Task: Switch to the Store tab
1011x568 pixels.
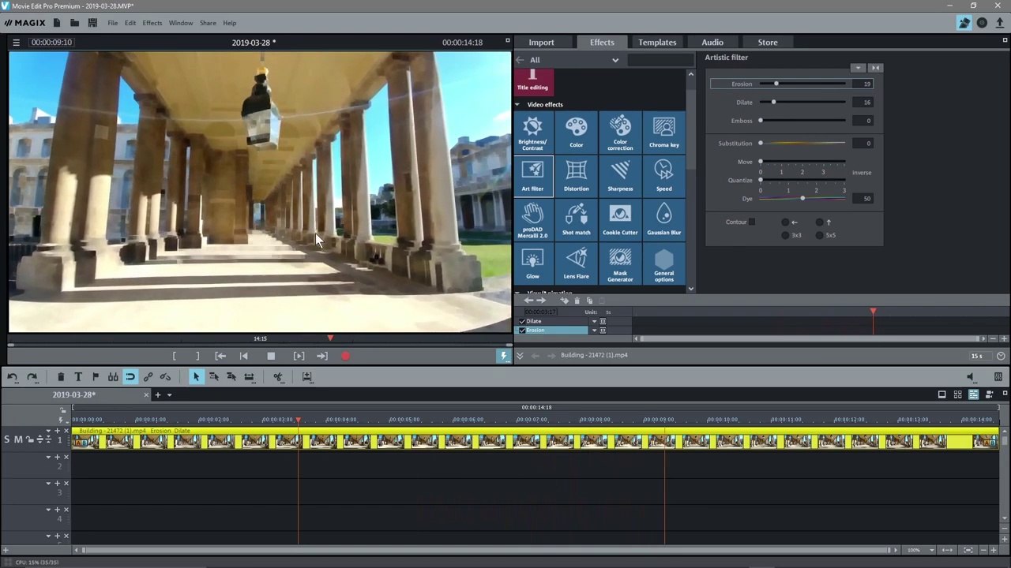Action: pyautogui.click(x=768, y=42)
